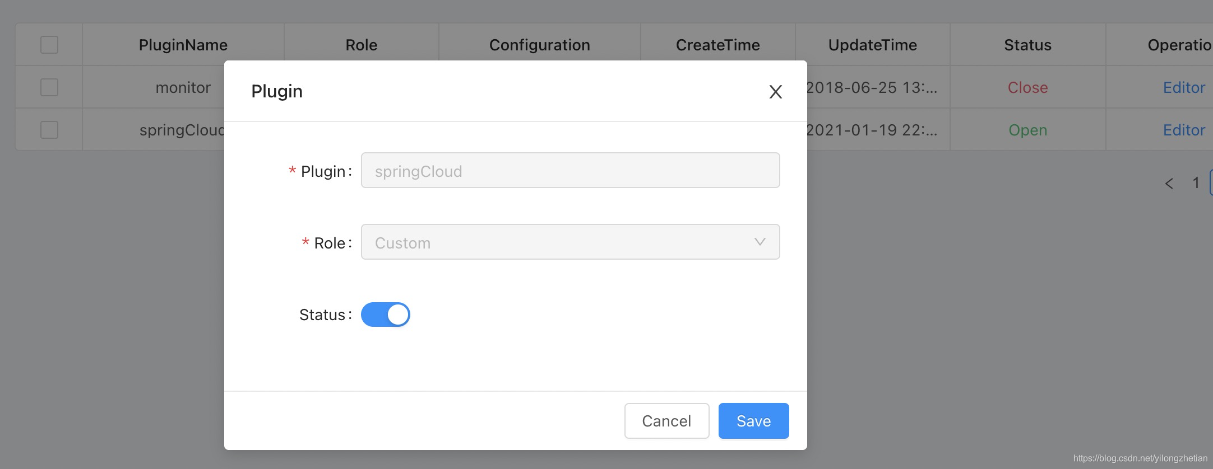Check the springCloud row checkbox

[x=49, y=130]
